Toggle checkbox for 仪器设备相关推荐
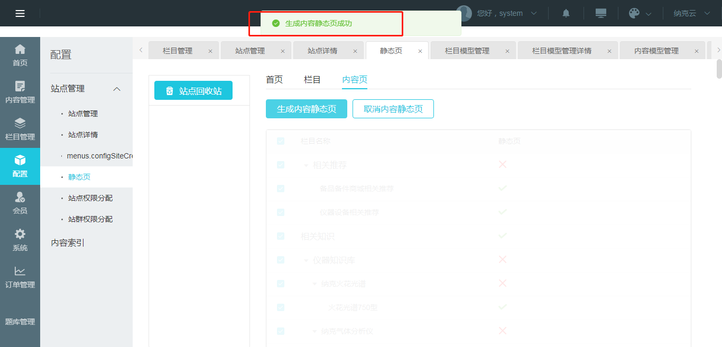This screenshot has width=722, height=347. pyautogui.click(x=281, y=212)
